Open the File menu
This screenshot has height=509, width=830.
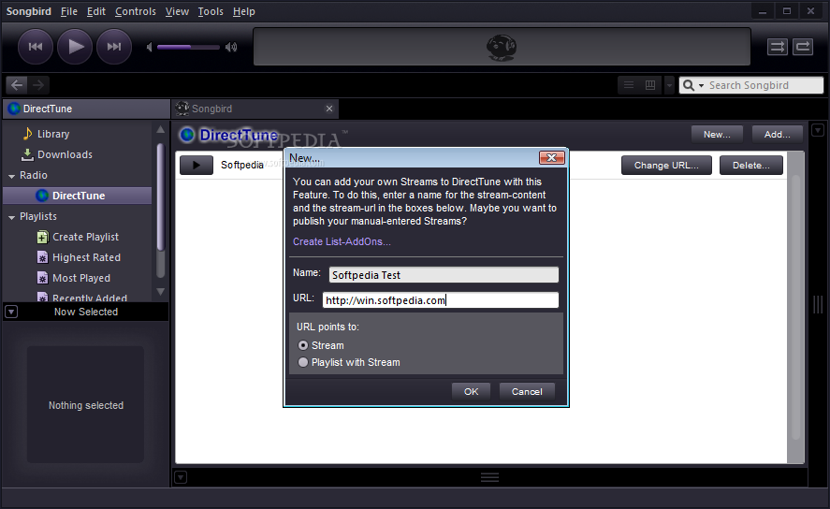coord(69,11)
